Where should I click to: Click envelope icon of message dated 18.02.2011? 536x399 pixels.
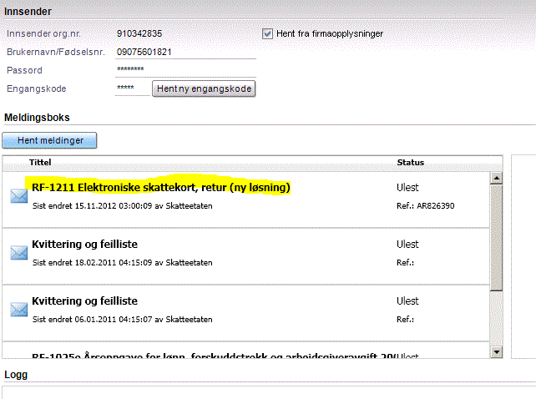click(19, 253)
